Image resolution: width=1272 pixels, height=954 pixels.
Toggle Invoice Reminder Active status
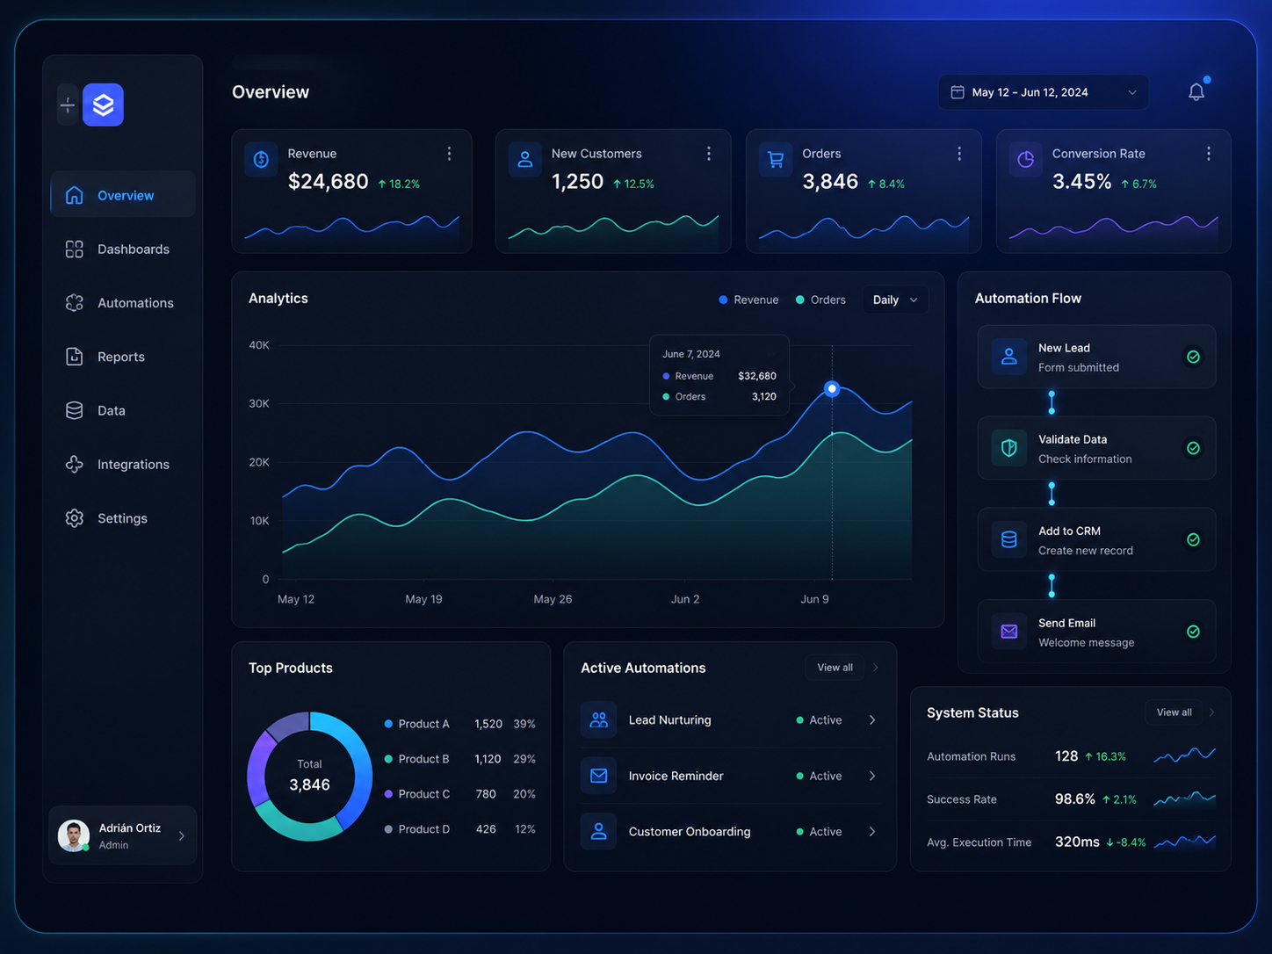click(819, 776)
